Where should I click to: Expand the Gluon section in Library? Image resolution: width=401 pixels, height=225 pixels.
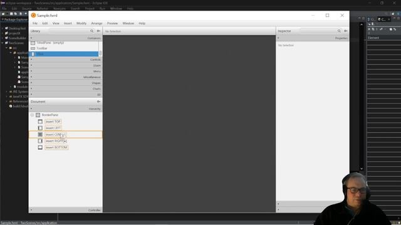[66, 65]
